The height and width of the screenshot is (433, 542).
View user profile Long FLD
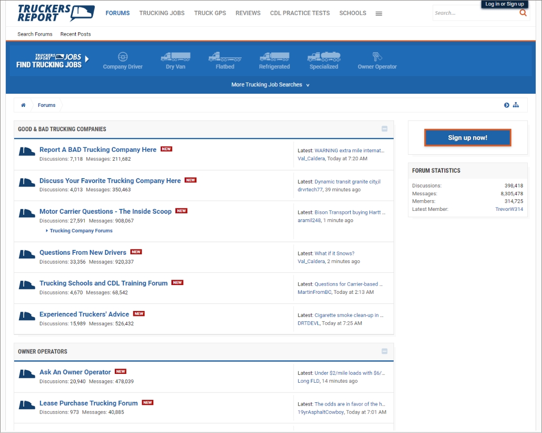pyautogui.click(x=308, y=381)
